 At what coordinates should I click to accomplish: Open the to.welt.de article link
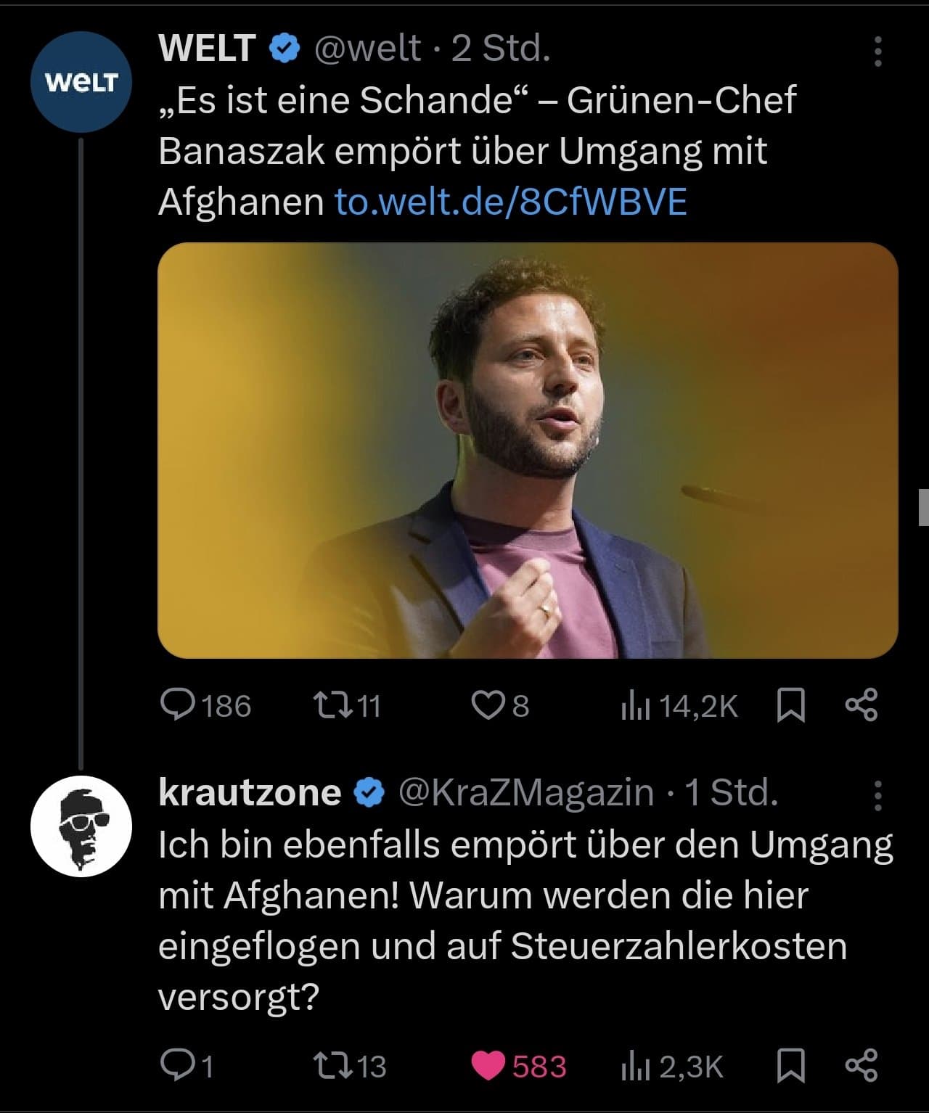[x=510, y=202]
